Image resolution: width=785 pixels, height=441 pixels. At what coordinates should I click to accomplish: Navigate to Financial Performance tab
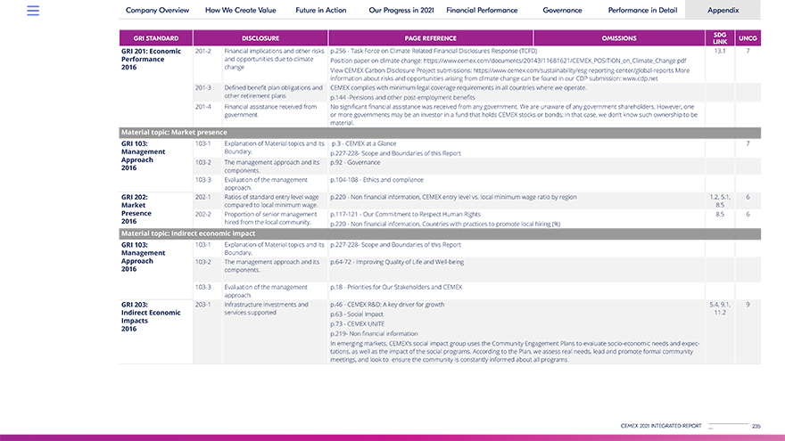[x=482, y=10]
